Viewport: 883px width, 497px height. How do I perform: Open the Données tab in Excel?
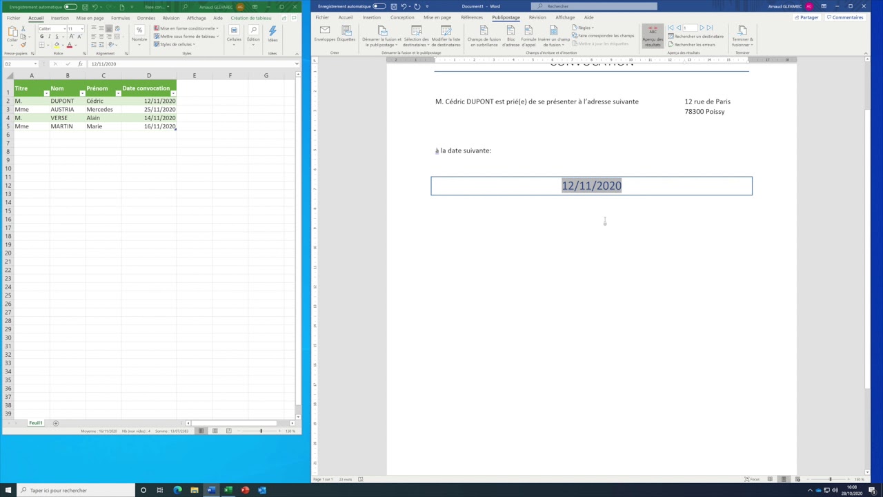tap(146, 18)
